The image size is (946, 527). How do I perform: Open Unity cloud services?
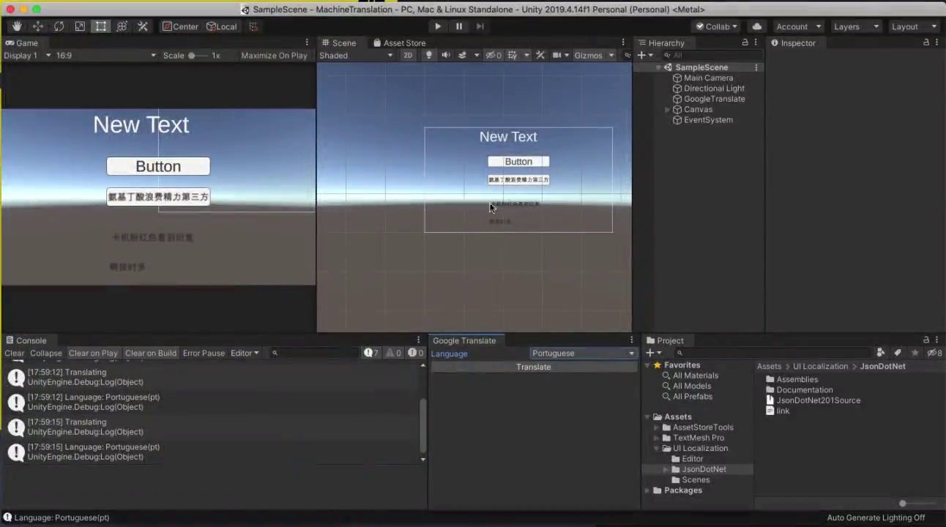[x=757, y=26]
